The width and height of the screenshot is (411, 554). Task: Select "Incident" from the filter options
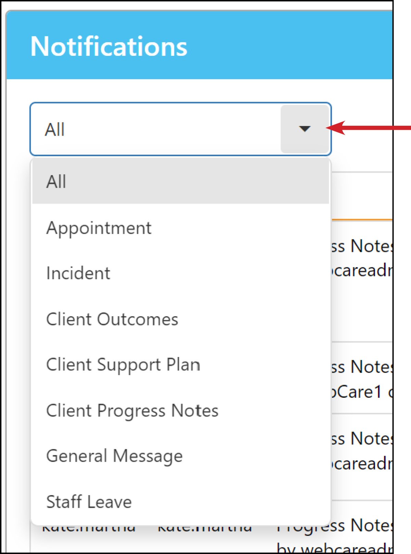click(78, 273)
